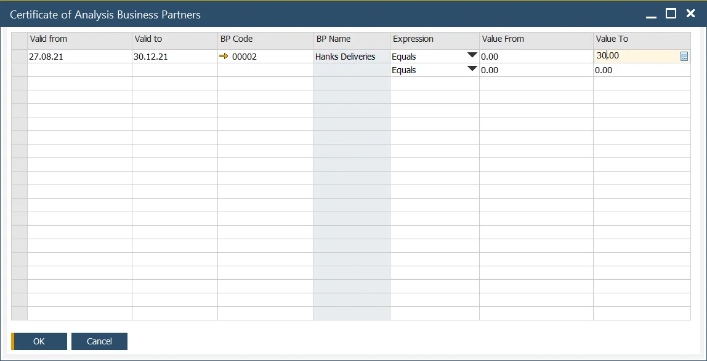
Task: Click the Hanks Deliveries BP Name cell
Action: pyautogui.click(x=351, y=57)
